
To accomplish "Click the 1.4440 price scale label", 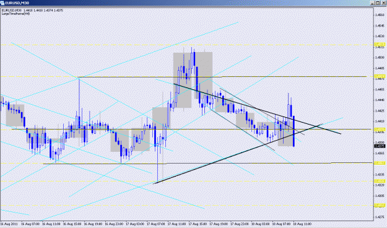I will coord(380,100).
